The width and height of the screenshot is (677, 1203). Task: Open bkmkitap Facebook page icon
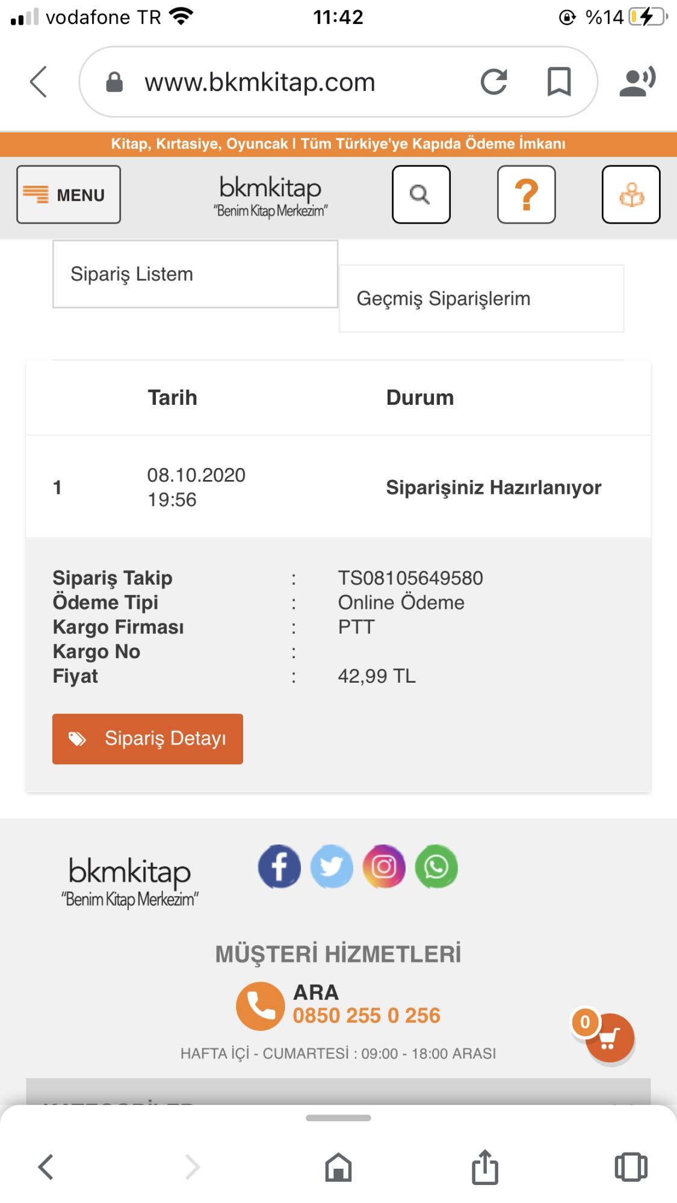pos(279,867)
